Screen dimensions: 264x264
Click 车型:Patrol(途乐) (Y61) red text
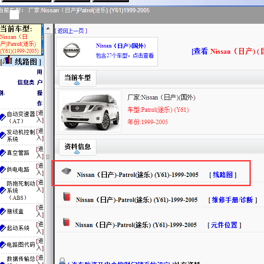coord(158,110)
